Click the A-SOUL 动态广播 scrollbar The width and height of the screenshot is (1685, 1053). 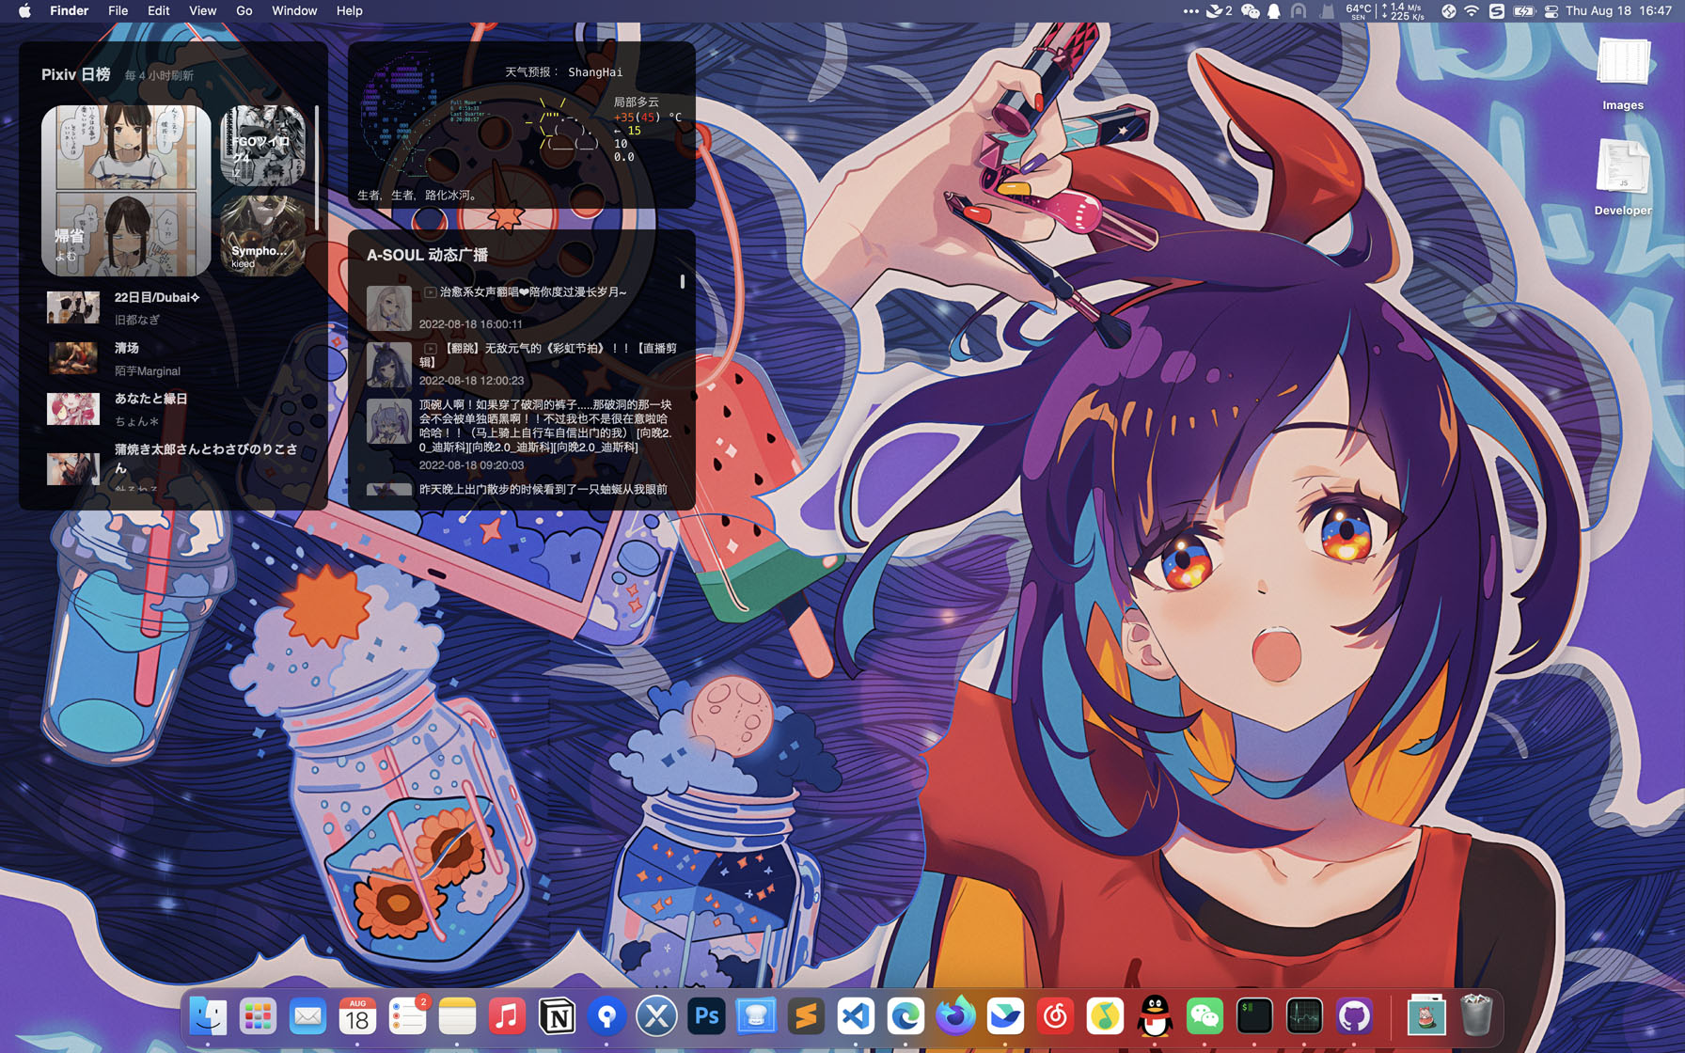(x=682, y=281)
